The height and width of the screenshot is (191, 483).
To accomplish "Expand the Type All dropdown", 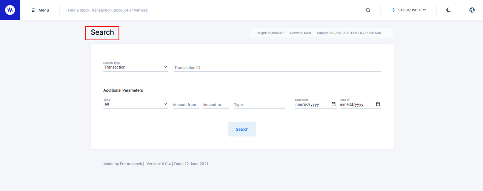I will (x=135, y=104).
